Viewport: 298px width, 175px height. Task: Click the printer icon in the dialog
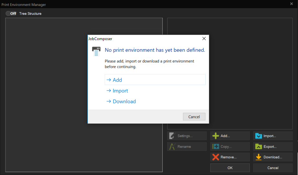click(96, 51)
